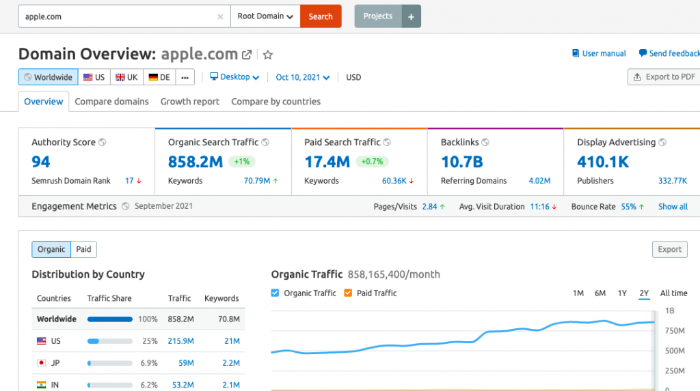Click the US flag icon in database selector
The width and height of the screenshot is (700, 391).
(88, 77)
